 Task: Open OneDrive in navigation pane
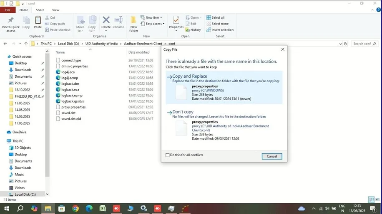(x=19, y=132)
